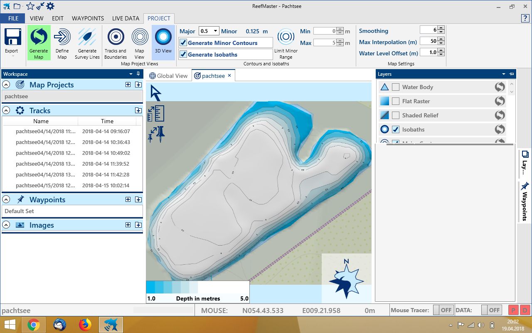Click the Export floppy disk icon
Image resolution: width=532 pixels, height=333 pixels.
[12, 37]
